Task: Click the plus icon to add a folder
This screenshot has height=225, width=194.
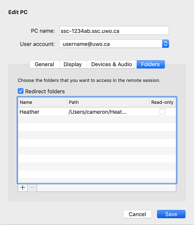Action: click(x=22, y=187)
